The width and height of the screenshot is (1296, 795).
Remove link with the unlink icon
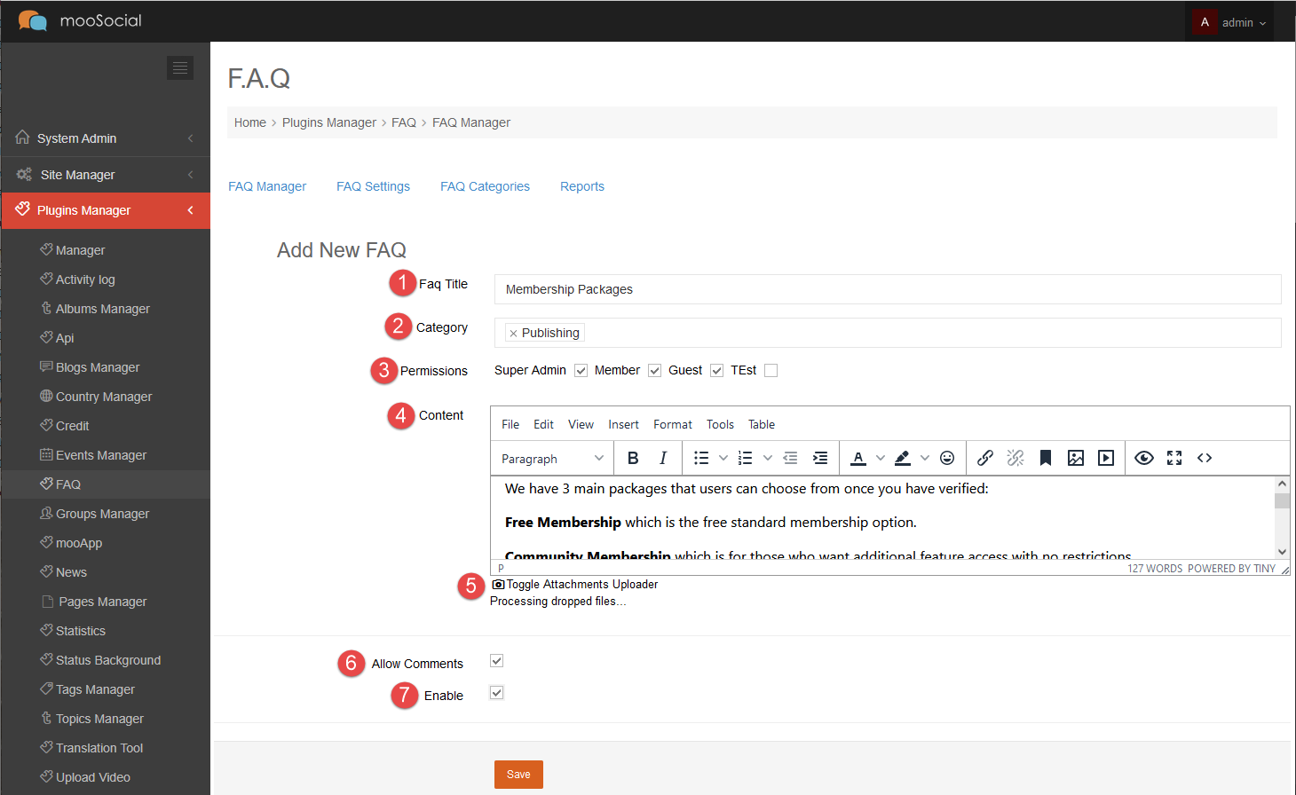click(1015, 458)
